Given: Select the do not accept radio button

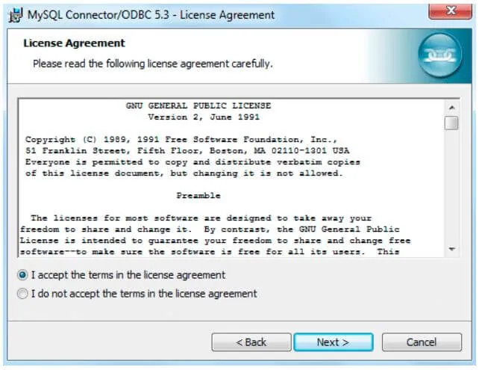Looking at the screenshot, I should click(x=22, y=294).
